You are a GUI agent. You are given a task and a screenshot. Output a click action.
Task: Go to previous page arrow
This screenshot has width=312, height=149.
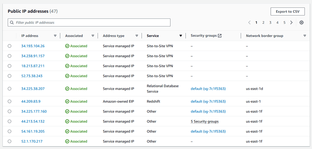[x=249, y=23]
